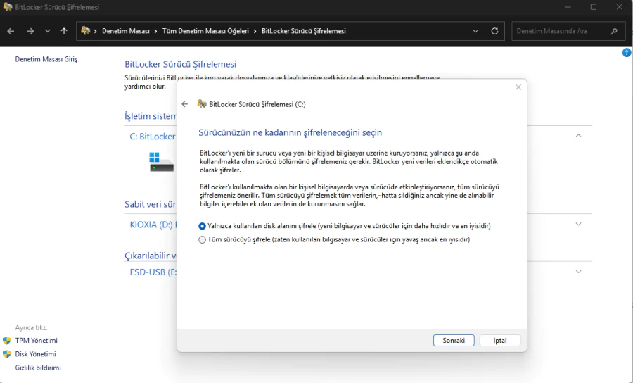
Task: Open the recent locations dropdown arrow
Action: (48, 31)
